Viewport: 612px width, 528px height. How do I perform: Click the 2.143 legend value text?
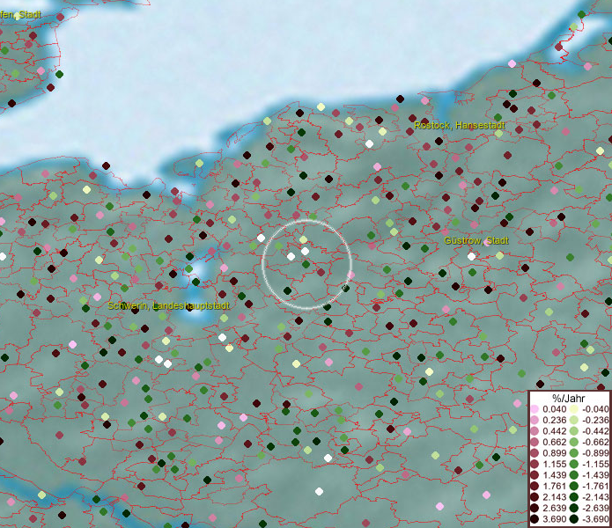555,498
